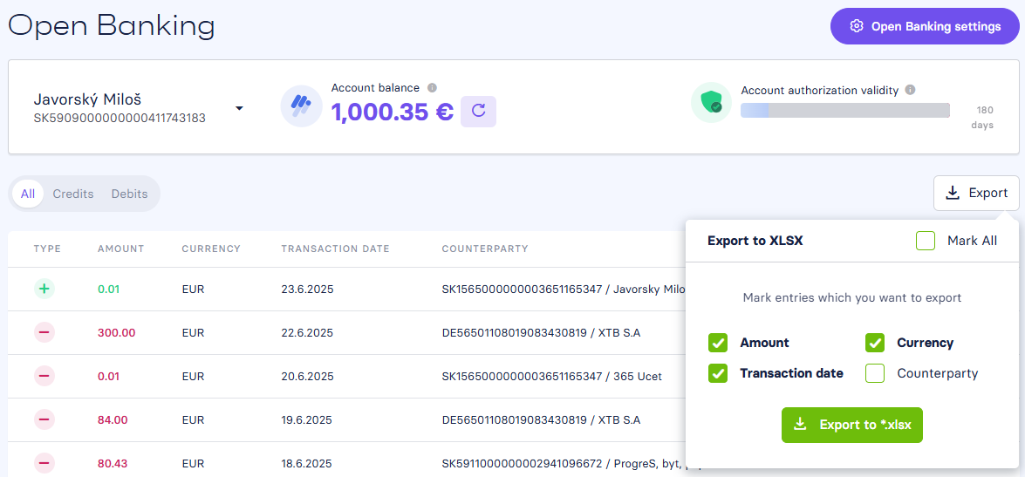Switch to the Debits tab
Screen dimensions: 1025x477
[x=129, y=194]
